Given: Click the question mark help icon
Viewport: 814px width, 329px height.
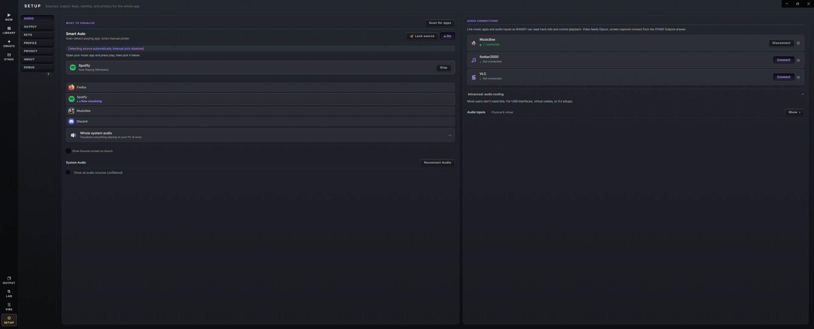Looking at the screenshot, I should (x=48, y=74).
